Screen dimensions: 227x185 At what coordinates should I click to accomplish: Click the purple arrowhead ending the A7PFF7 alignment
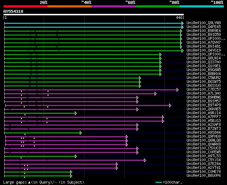pyautogui.click(x=163, y=117)
